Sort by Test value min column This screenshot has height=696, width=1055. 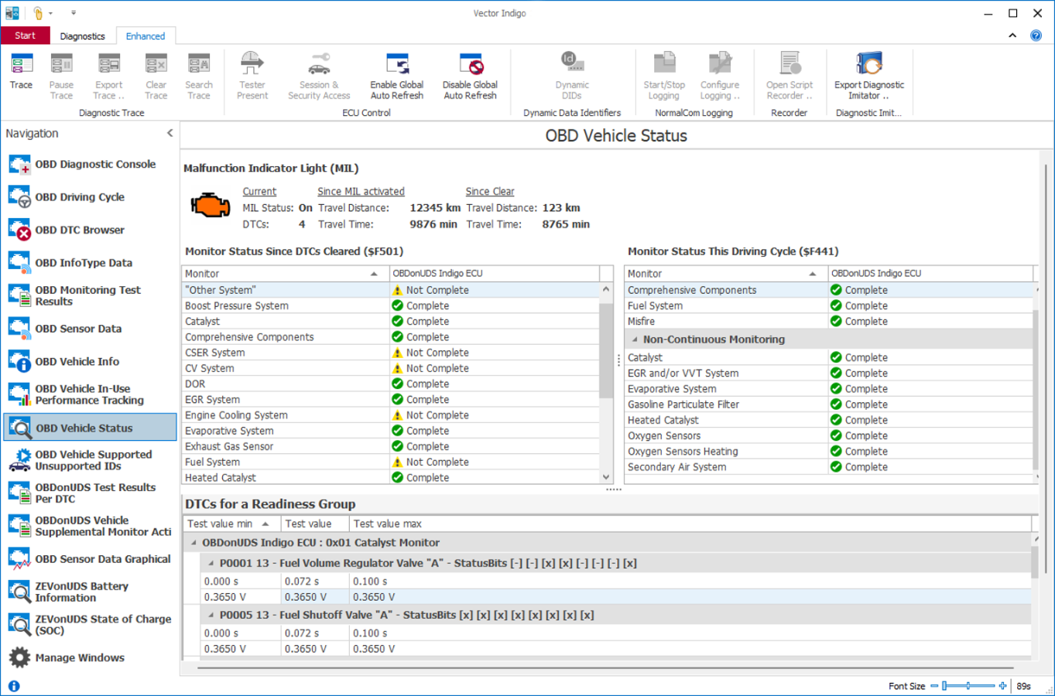pyautogui.click(x=231, y=524)
